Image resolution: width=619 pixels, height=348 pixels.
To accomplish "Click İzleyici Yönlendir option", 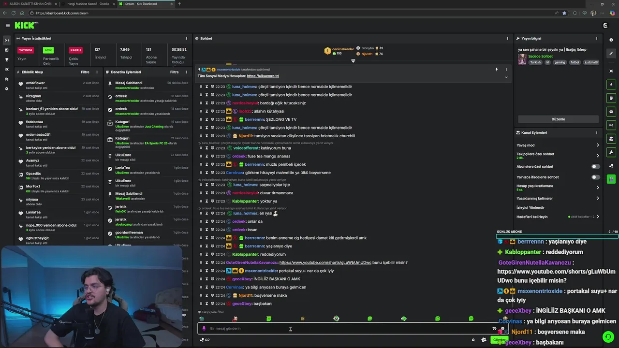I will click(530, 207).
